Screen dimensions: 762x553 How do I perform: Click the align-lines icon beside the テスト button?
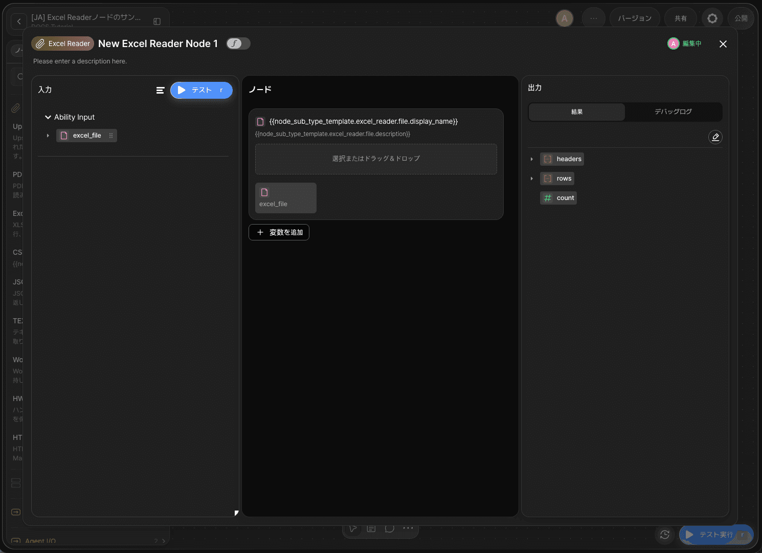pos(160,91)
